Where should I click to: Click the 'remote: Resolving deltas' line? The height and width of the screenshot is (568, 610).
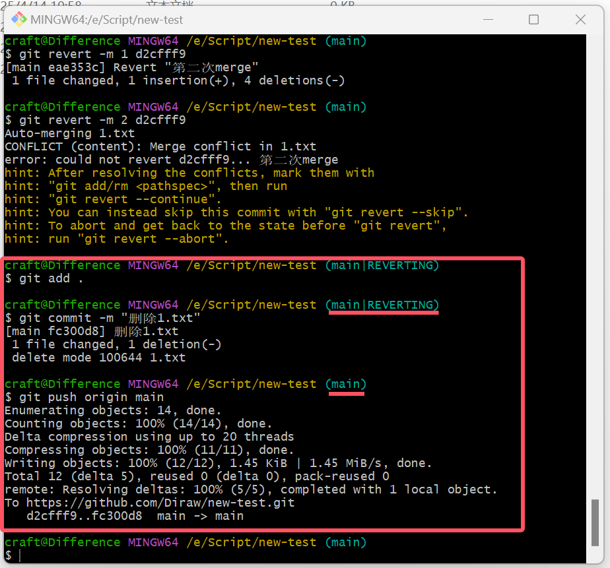click(251, 490)
